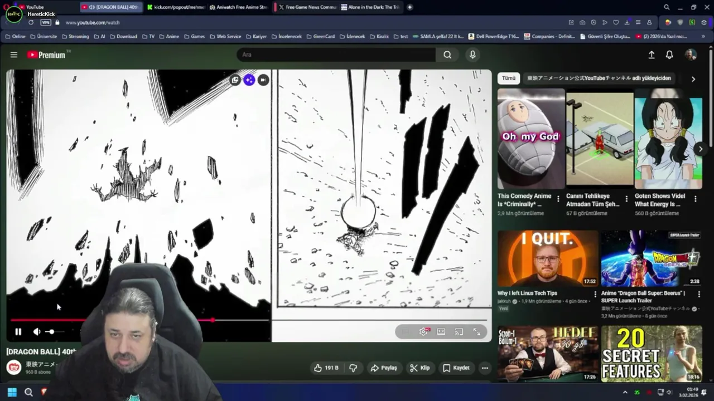Mute the video volume icon
The width and height of the screenshot is (714, 401).
pyautogui.click(x=37, y=332)
